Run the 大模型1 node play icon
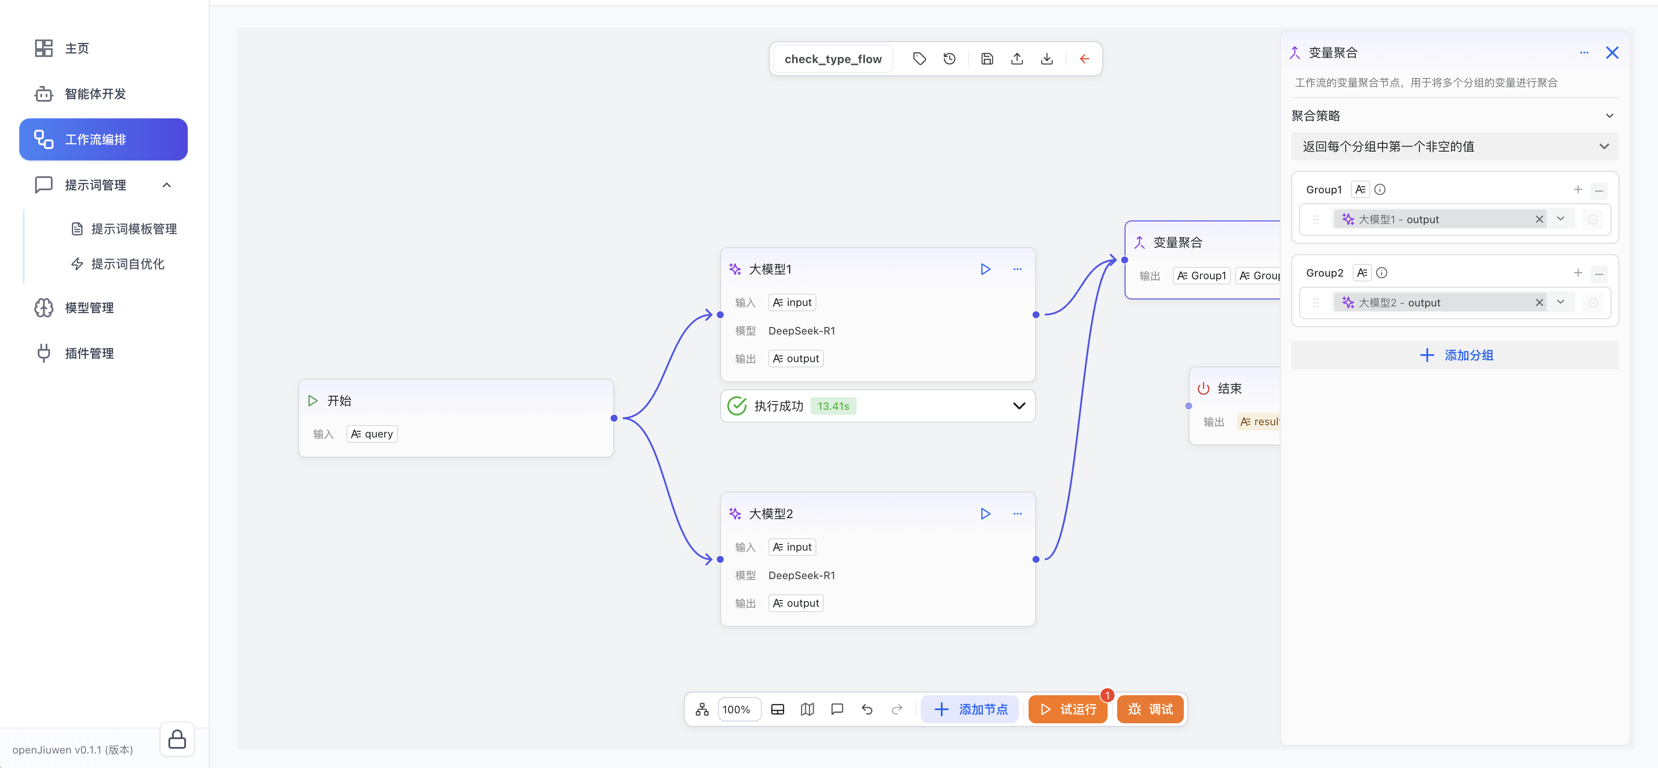The height and width of the screenshot is (768, 1658). 985,269
